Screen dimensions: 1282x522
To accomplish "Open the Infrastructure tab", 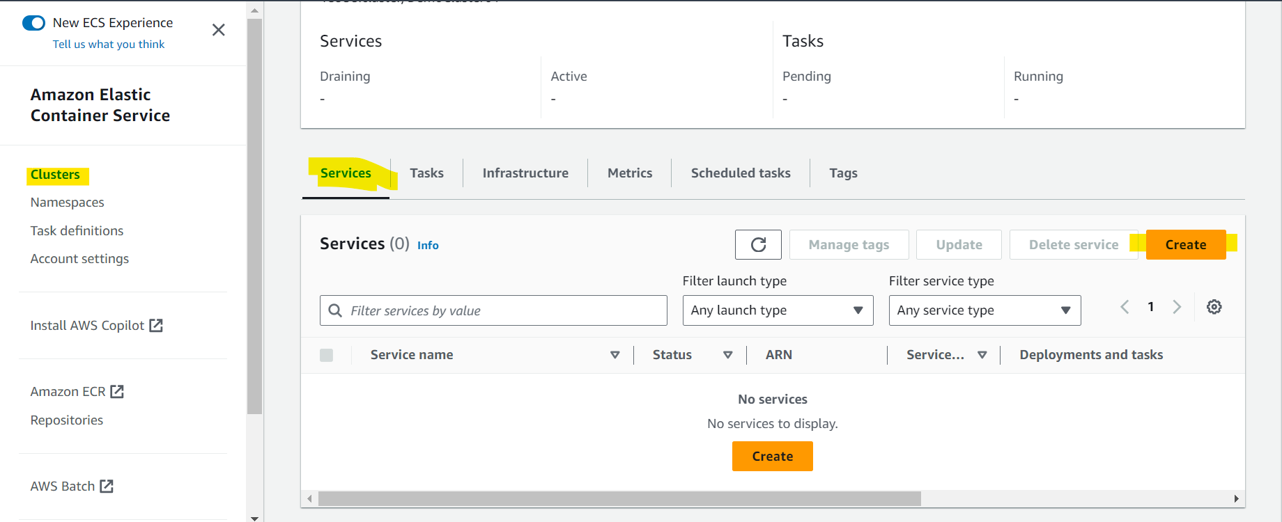I will 525,173.
